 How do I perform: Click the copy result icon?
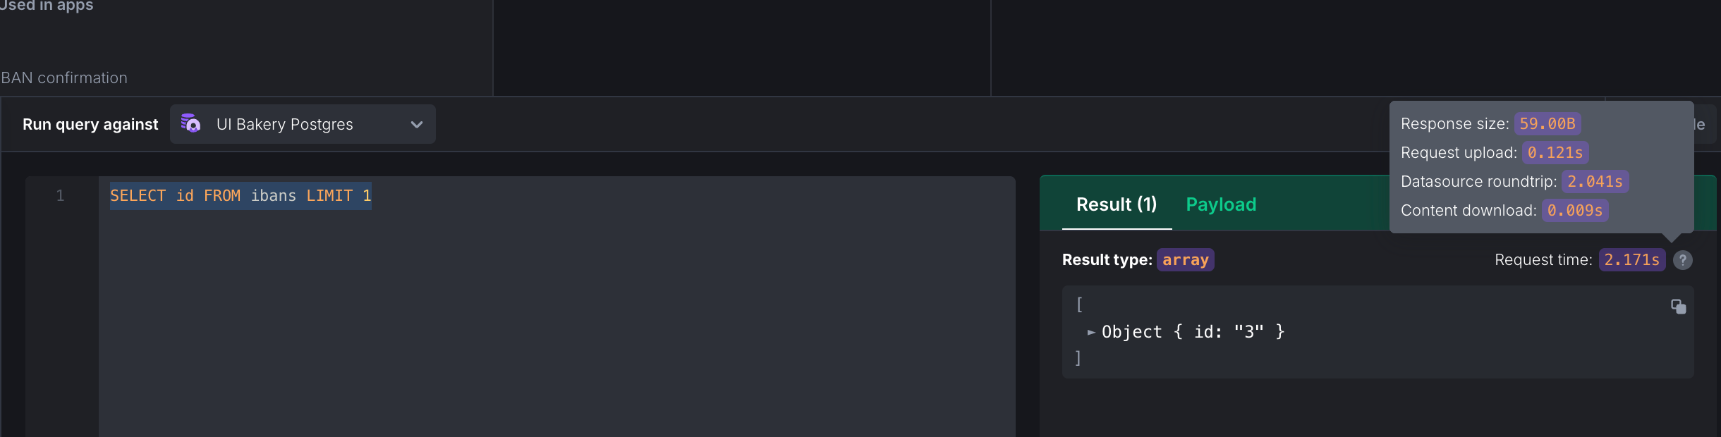pos(1678,307)
